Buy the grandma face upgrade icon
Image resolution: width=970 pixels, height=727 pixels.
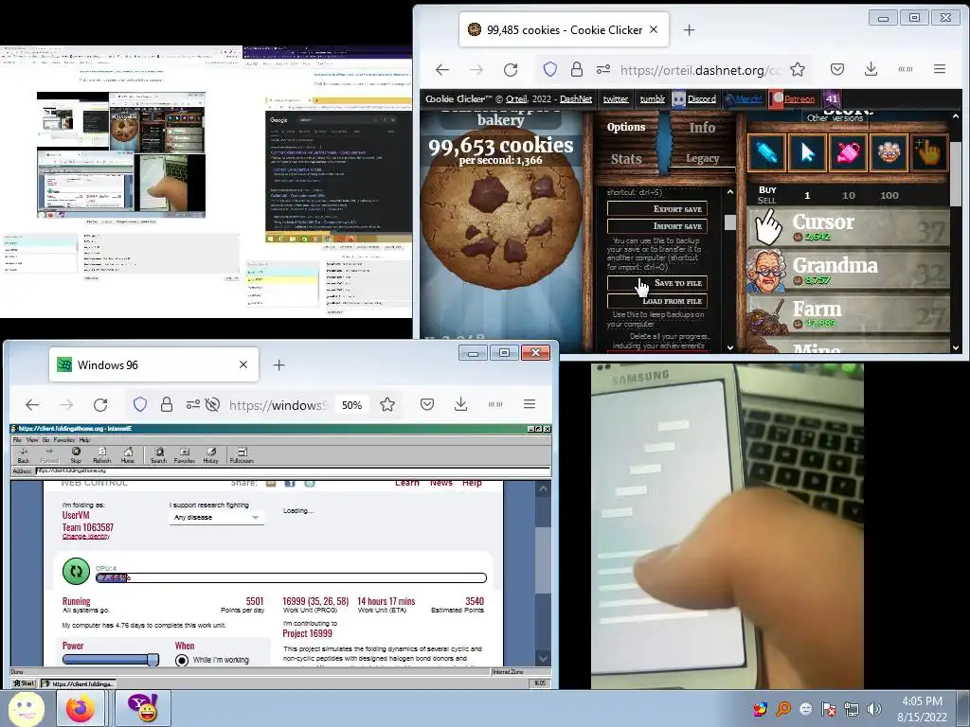(889, 152)
